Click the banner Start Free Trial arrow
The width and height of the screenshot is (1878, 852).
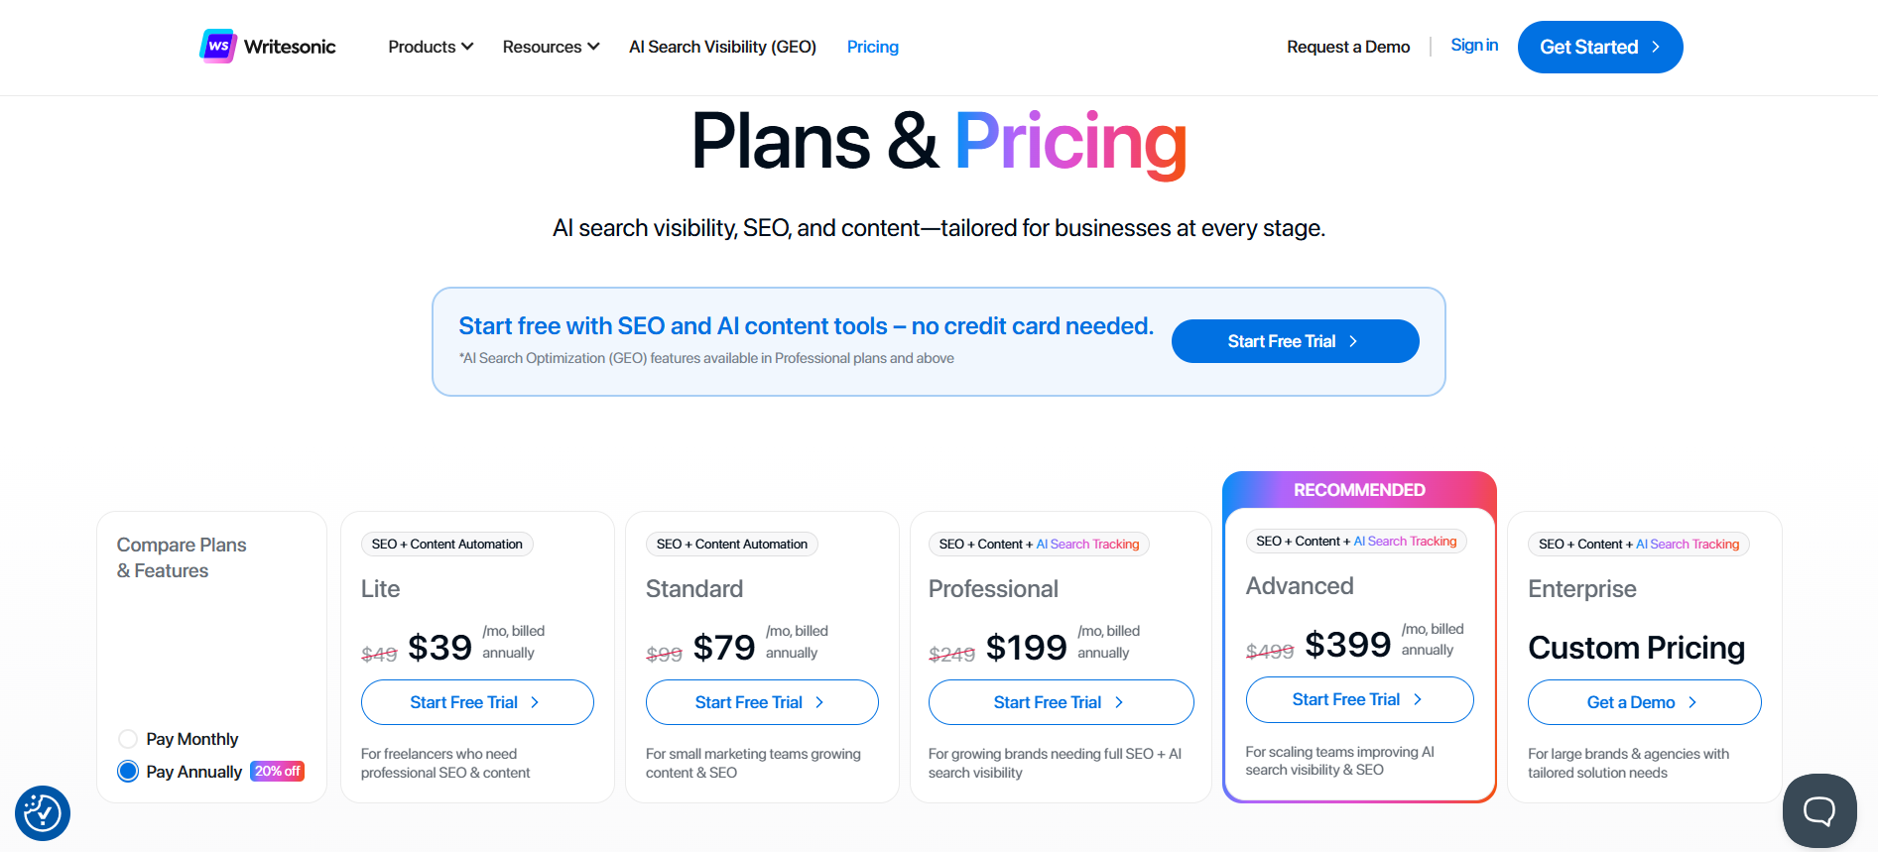coord(1353,341)
